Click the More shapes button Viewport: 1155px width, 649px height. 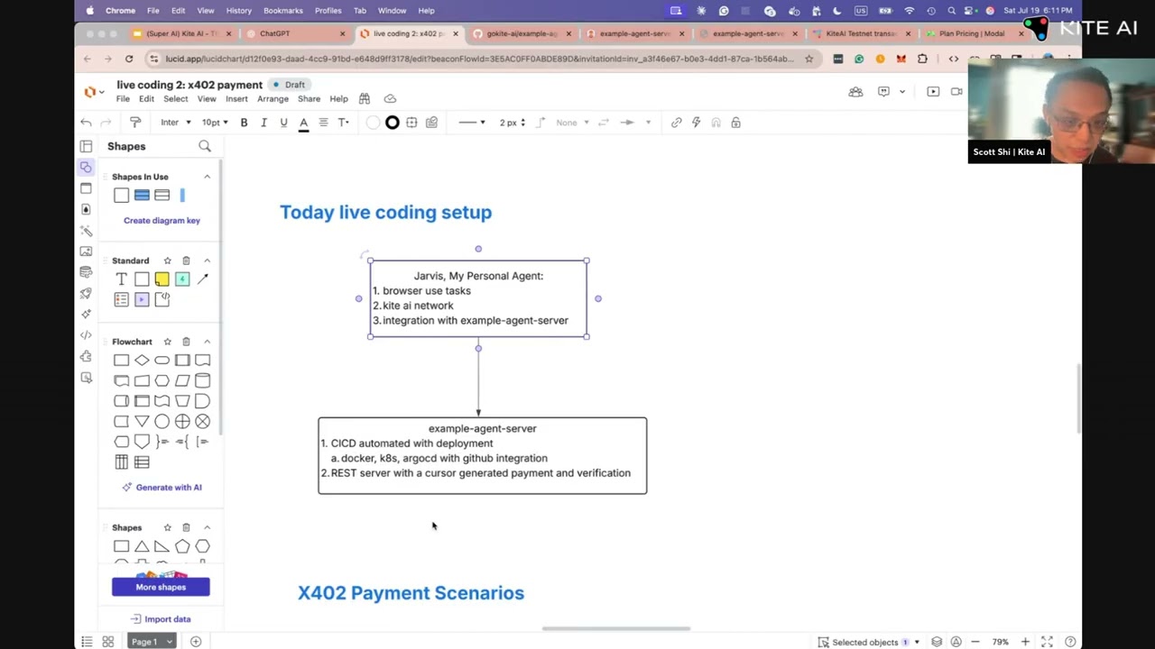tap(161, 587)
